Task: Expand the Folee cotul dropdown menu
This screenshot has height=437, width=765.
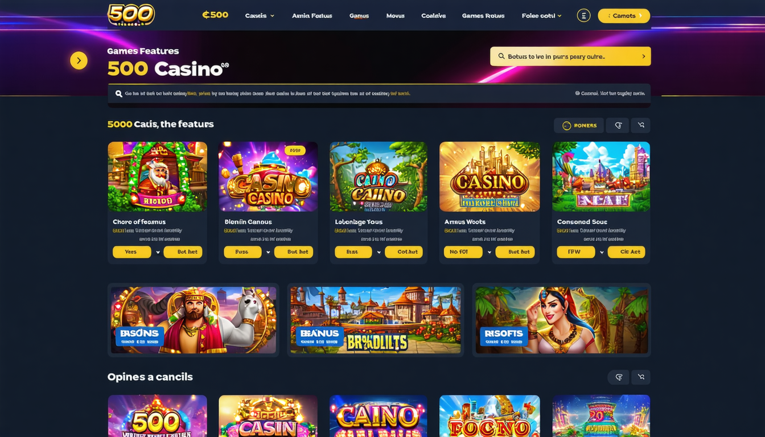Action: 542,15
